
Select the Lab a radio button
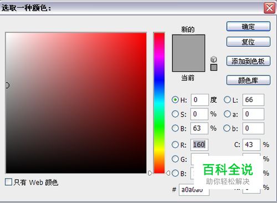227,114
